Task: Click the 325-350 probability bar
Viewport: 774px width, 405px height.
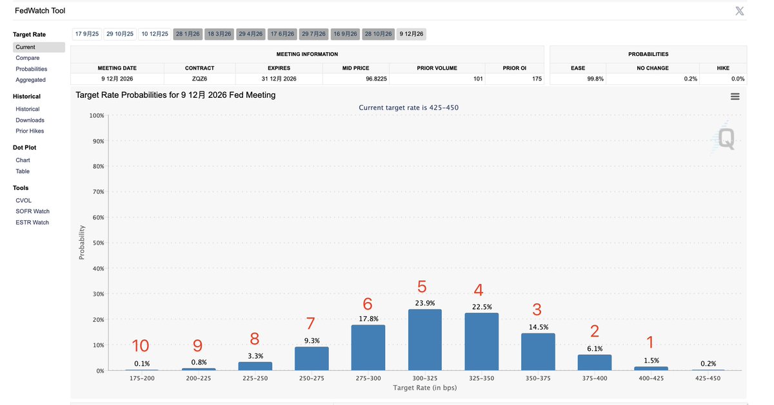Action: click(x=482, y=342)
